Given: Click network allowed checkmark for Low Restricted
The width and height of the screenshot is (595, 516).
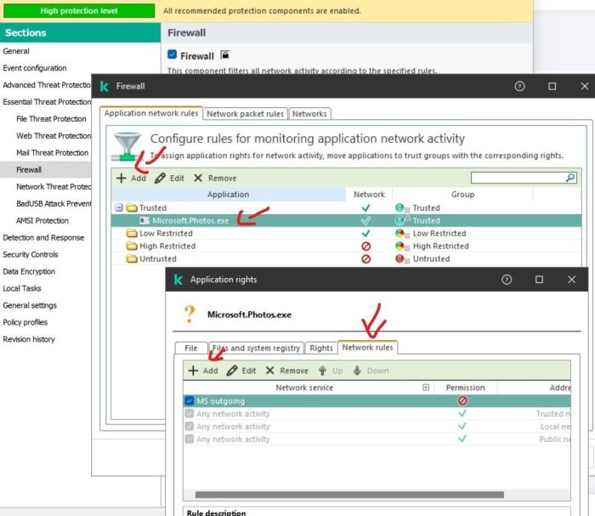Looking at the screenshot, I should coord(365,233).
